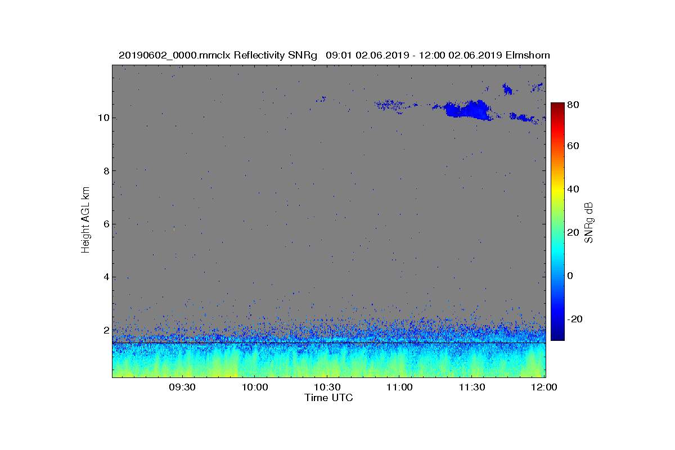Click the colorbar value 0
The height and width of the screenshot is (450, 675).
(x=571, y=276)
